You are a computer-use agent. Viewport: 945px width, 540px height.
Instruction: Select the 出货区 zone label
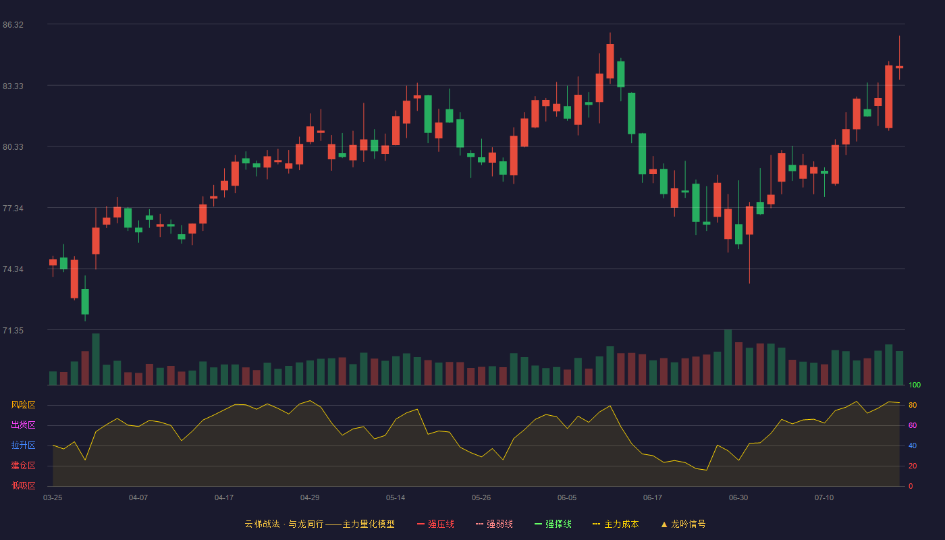coord(23,425)
